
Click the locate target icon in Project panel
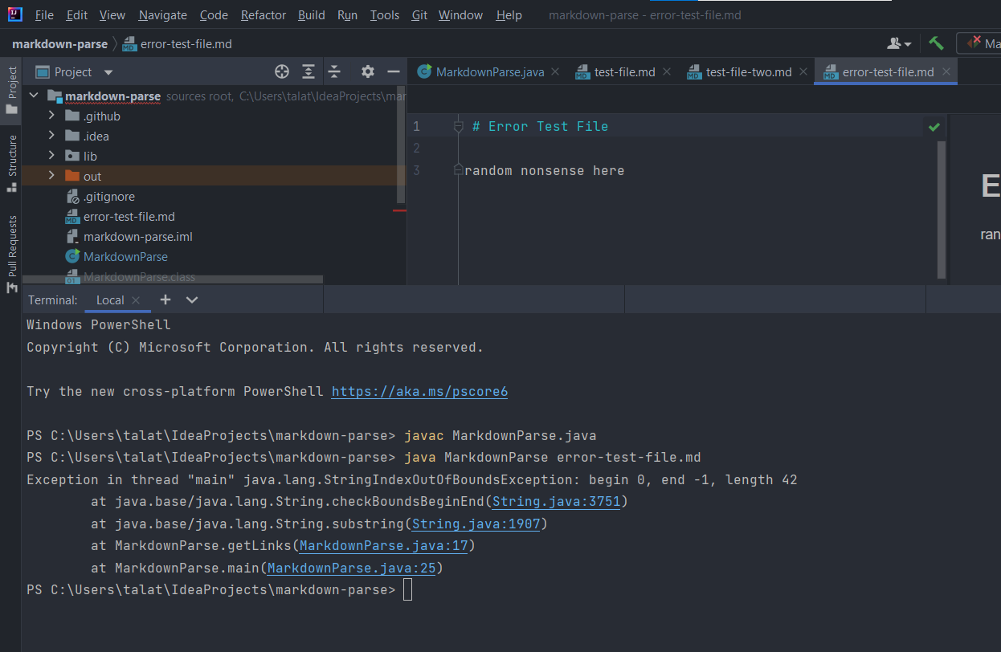click(x=282, y=71)
